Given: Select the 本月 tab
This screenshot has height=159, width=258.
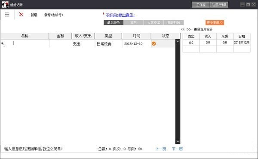Looking at the screenshot, I should (133, 22).
